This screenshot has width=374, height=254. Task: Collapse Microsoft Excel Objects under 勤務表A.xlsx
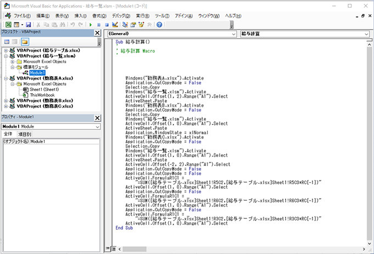click(13, 84)
